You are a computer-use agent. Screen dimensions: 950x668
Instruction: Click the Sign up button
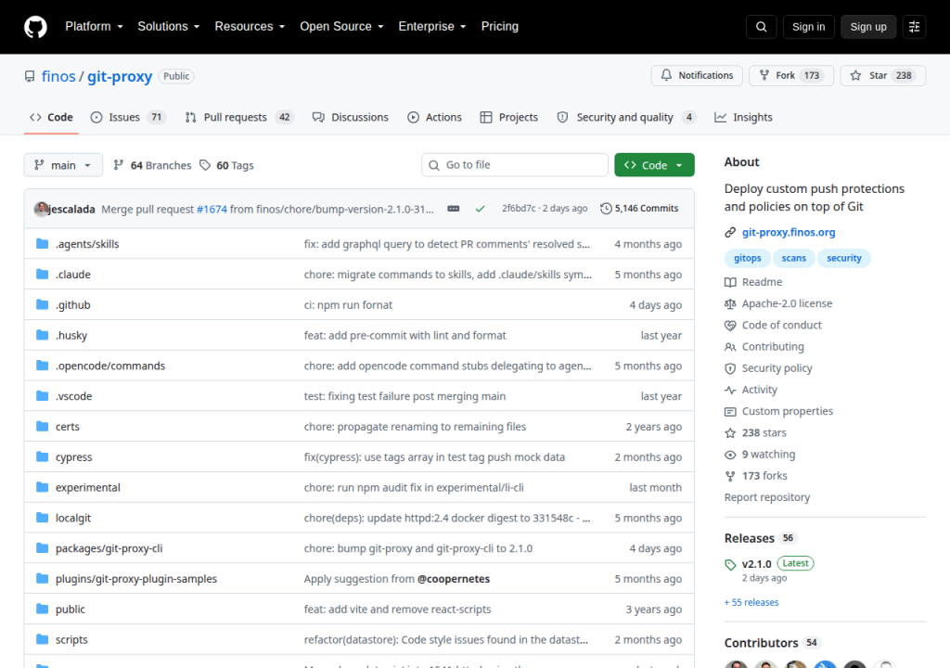click(868, 27)
